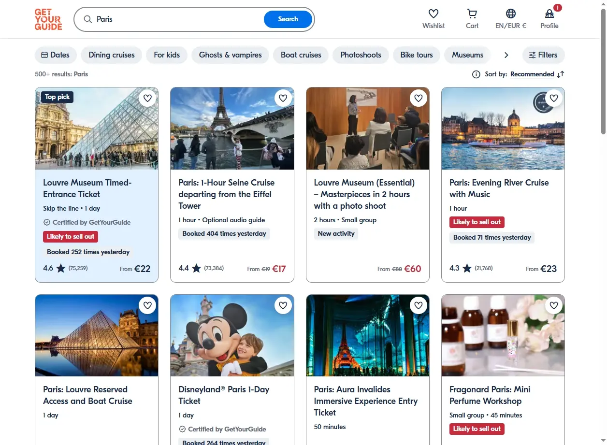Click the rating star on Evening River Cruise card
Screen dimensions: 607x445
(x=467, y=268)
